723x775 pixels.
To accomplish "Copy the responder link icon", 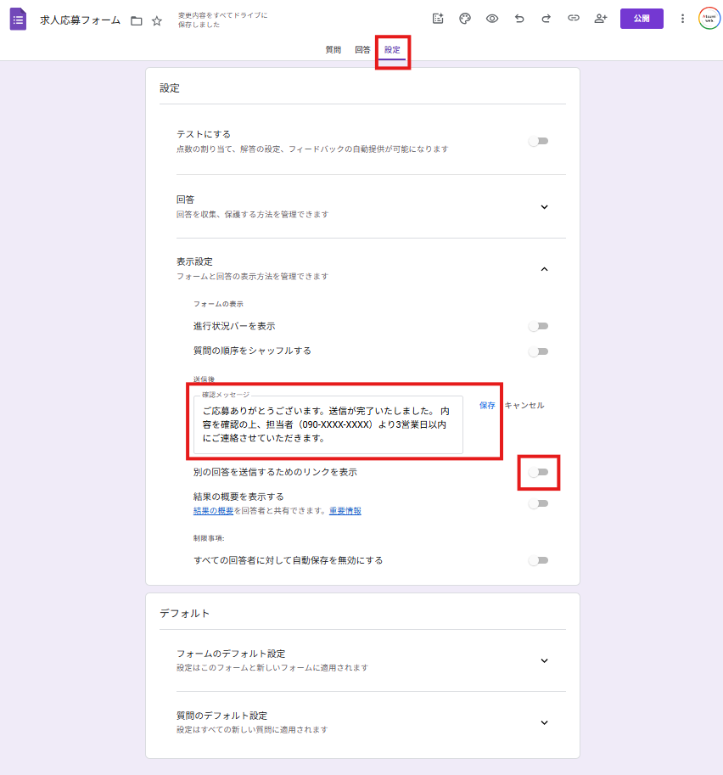I will coord(574,17).
